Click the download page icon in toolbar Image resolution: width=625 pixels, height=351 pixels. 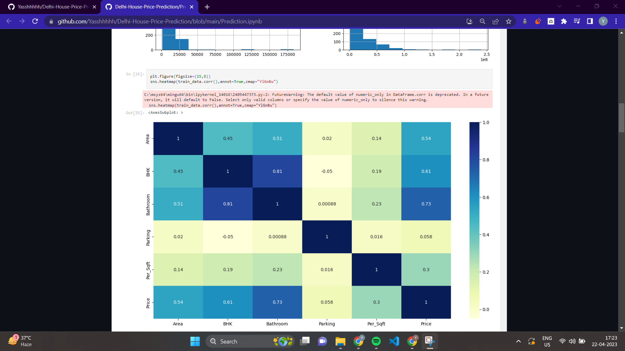pyautogui.click(x=470, y=21)
